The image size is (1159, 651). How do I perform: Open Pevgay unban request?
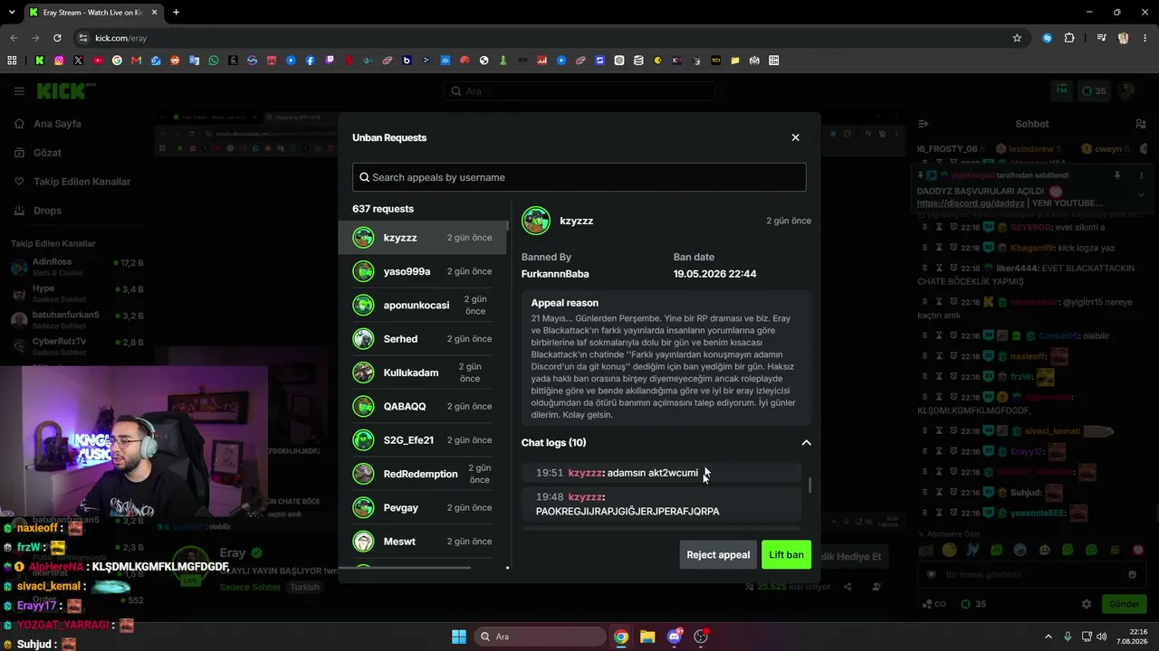[423, 507]
